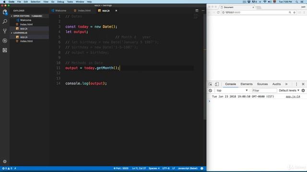This screenshot has width=307, height=172.
Task: Click the zoom magnifier in address bar
Action: point(290,12)
